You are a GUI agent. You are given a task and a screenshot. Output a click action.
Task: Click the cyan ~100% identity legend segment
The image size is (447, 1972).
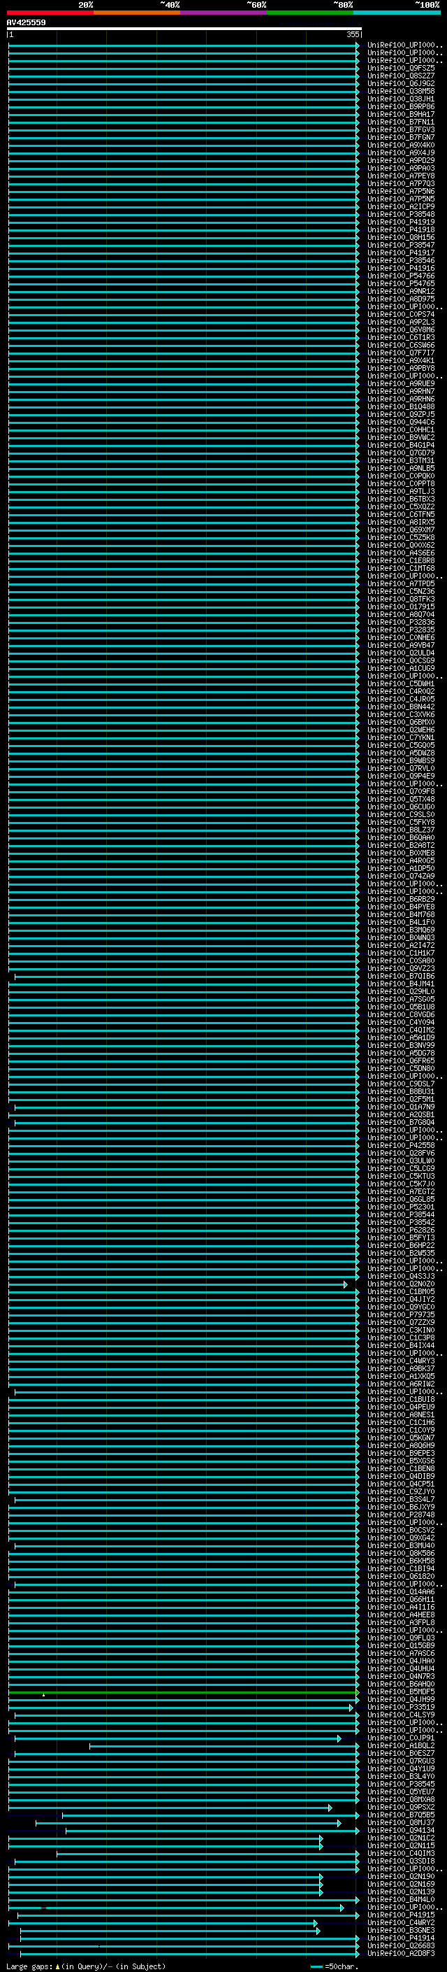point(397,13)
